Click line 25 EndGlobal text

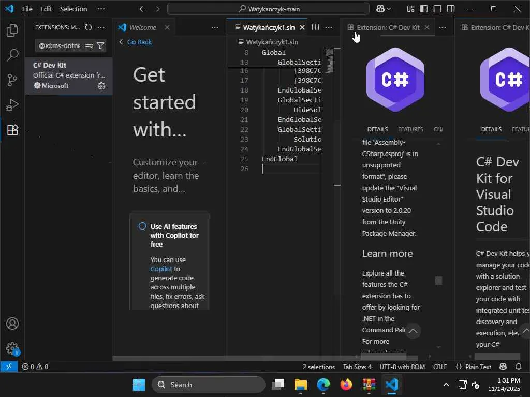[x=279, y=159]
